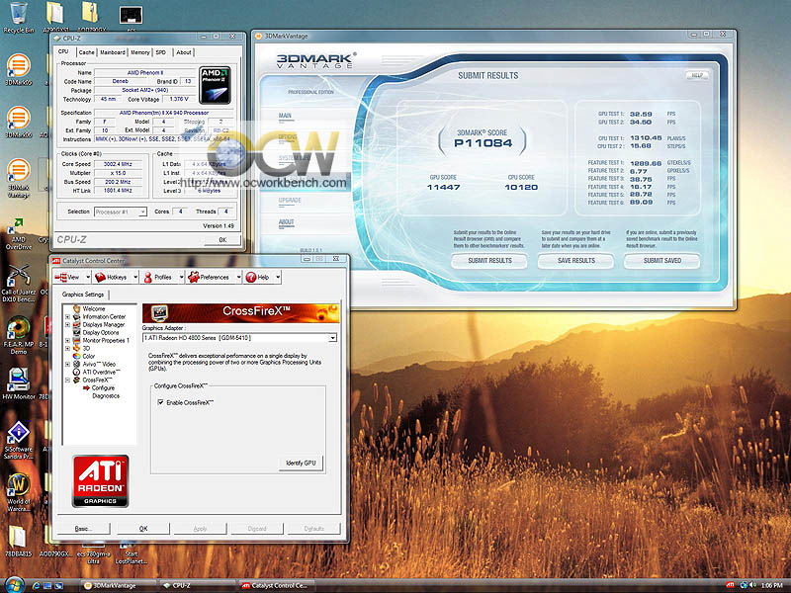This screenshot has height=593, width=791.
Task: Select the Graphics Settings tab
Action: [x=83, y=295]
